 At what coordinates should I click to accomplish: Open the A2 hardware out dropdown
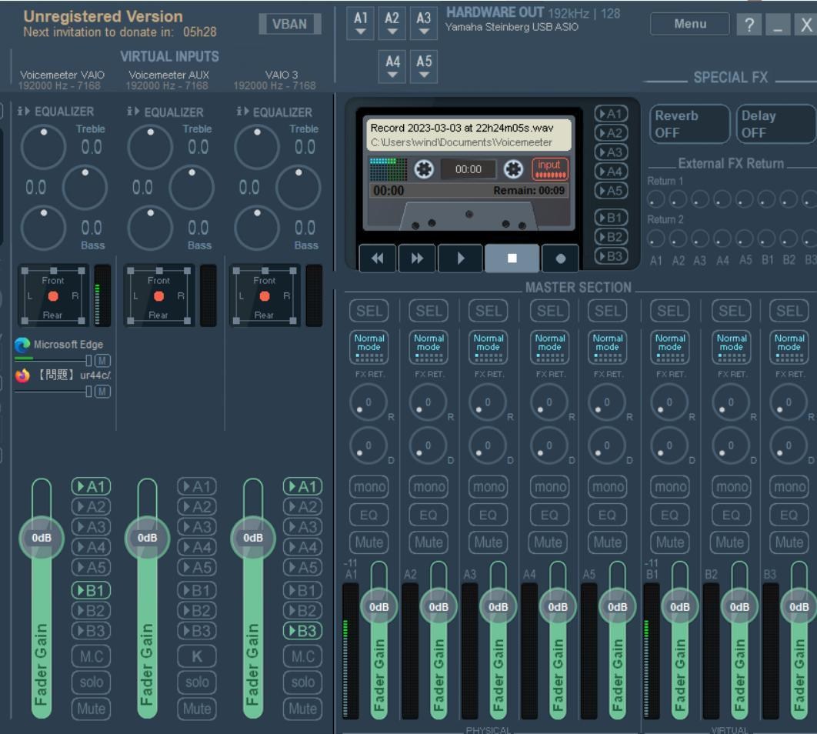[x=392, y=24]
